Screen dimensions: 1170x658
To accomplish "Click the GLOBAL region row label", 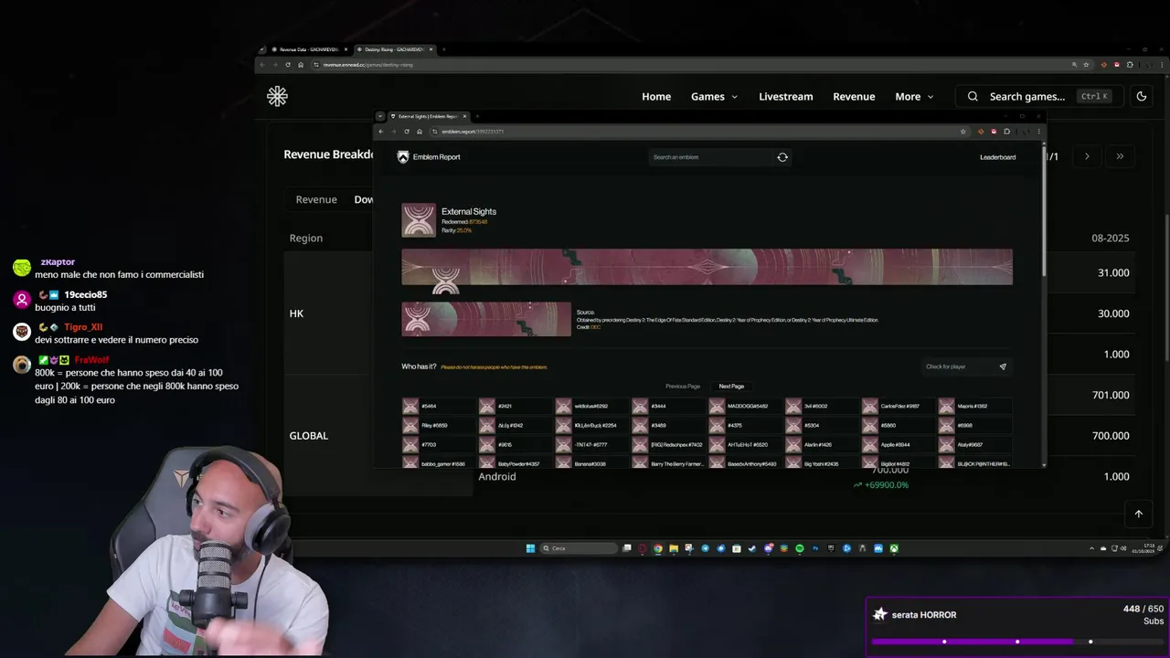I will click(308, 435).
